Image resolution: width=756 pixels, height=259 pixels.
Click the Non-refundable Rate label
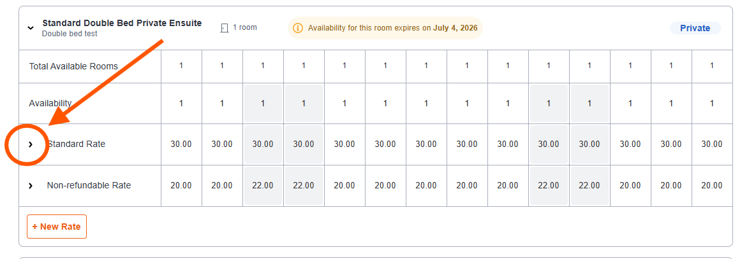[x=89, y=185]
